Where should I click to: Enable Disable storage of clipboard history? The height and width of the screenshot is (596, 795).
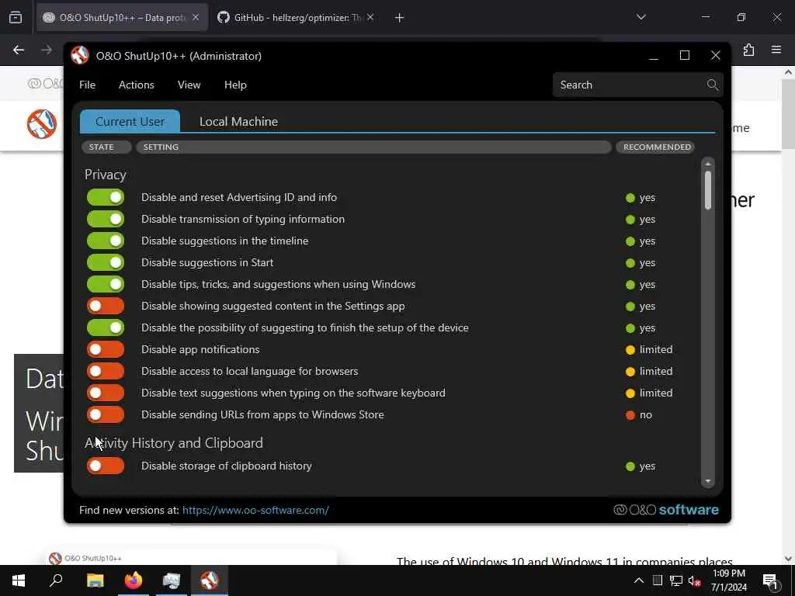(106, 466)
